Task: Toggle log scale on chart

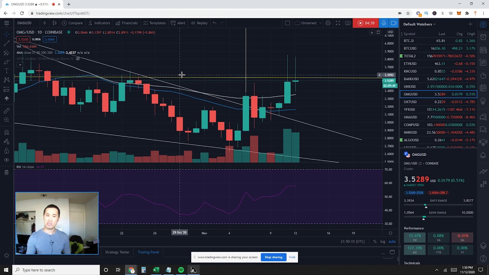Action: pos(382,241)
